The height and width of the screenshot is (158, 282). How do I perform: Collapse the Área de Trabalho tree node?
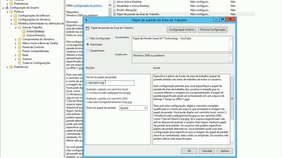(x=16, y=28)
